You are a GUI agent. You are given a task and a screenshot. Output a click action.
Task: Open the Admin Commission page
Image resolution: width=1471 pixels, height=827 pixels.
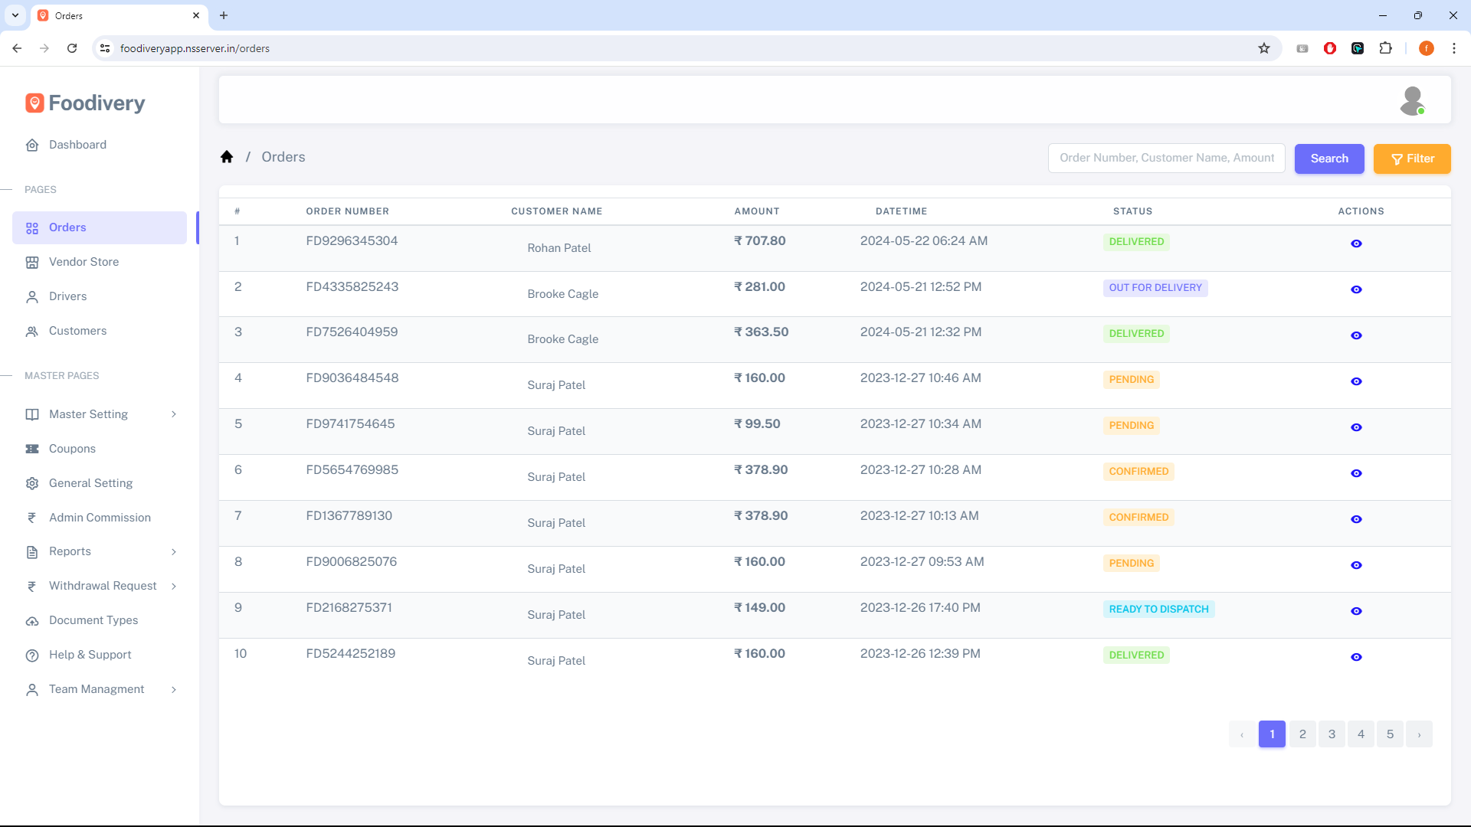pos(100,518)
